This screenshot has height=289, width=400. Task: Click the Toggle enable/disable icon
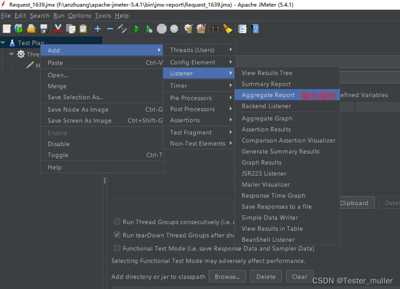click(123, 29)
